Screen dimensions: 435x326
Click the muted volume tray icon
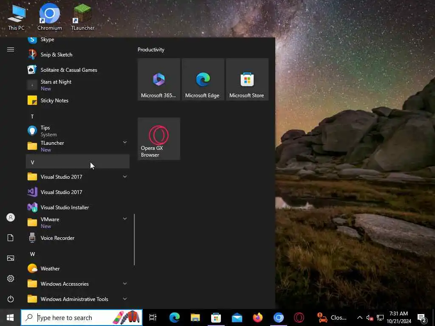click(370, 318)
